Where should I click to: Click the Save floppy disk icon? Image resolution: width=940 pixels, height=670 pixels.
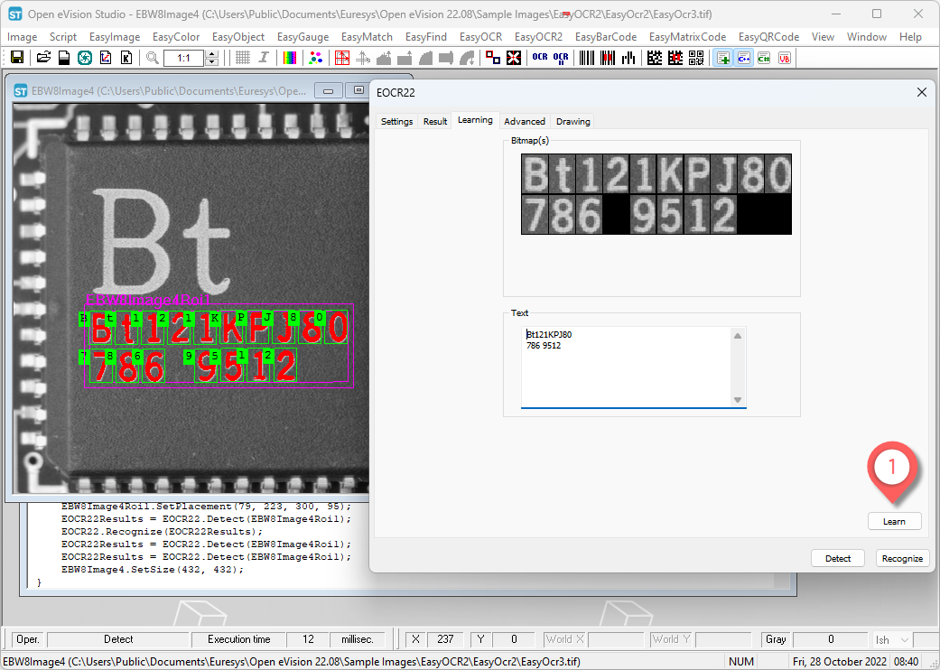click(17, 58)
